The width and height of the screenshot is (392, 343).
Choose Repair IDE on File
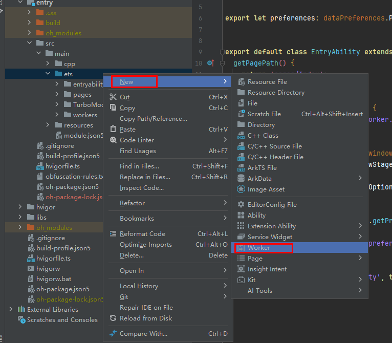(168, 308)
